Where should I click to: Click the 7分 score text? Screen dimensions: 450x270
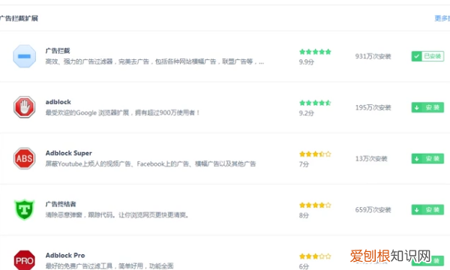click(x=304, y=164)
